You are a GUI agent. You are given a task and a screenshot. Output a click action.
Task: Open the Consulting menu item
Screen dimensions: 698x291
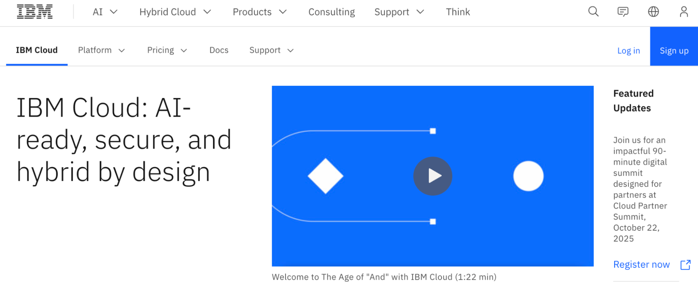coord(331,12)
